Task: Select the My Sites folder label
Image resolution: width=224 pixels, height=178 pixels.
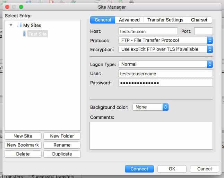Action: coord(32,25)
